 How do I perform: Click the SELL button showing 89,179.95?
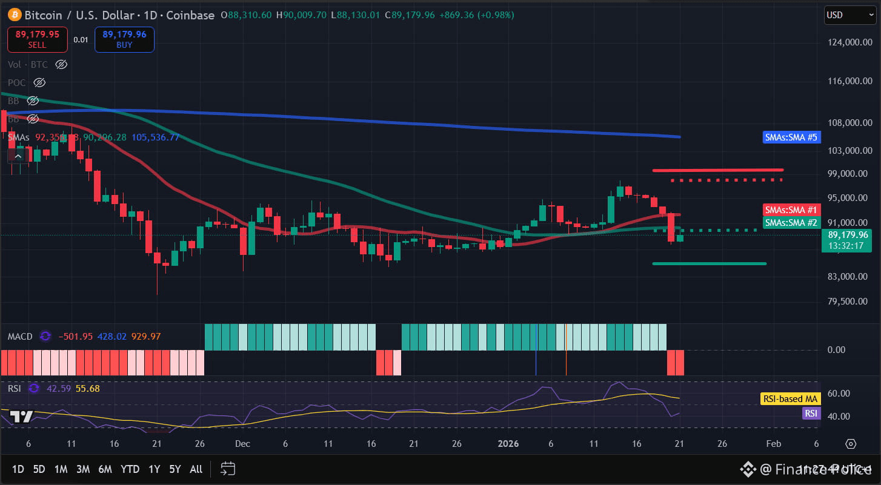click(37, 39)
